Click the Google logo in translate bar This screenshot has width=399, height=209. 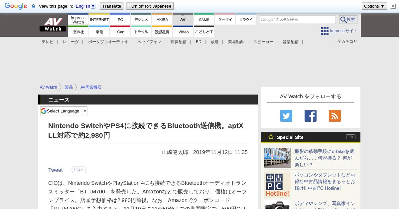click(x=16, y=6)
